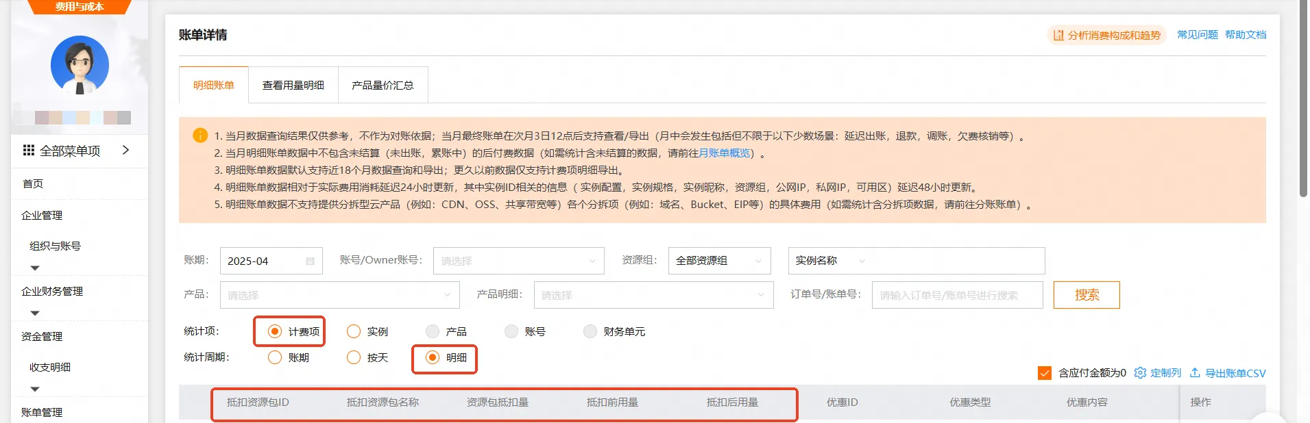Screen dimensions: 1310x423
Task: Click the chart icon in 分析消费构成和趋势
Action: point(1058,35)
